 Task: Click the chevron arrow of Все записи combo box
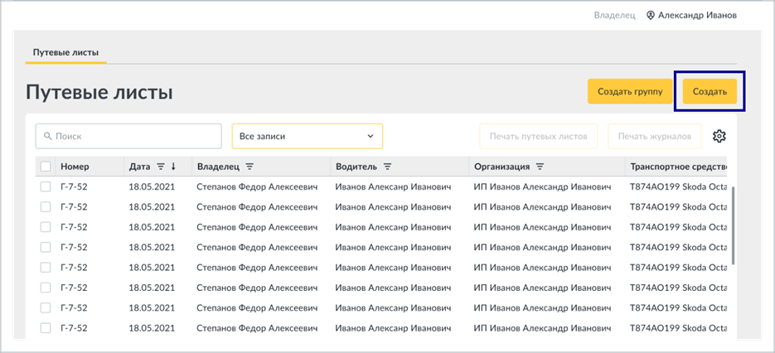tap(371, 136)
